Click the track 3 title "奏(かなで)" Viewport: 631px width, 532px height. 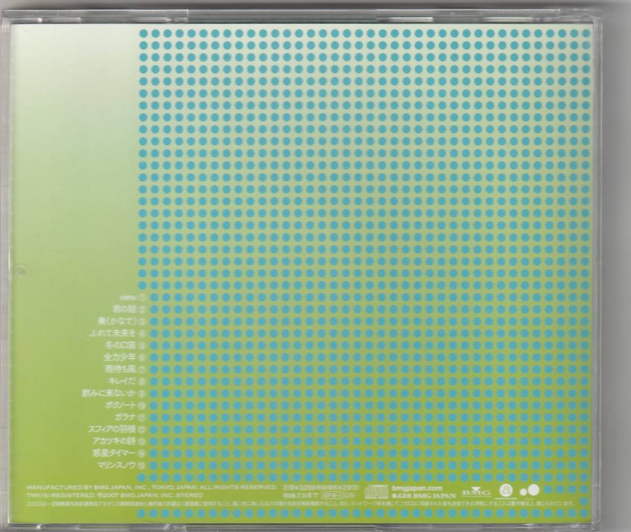click(118, 321)
